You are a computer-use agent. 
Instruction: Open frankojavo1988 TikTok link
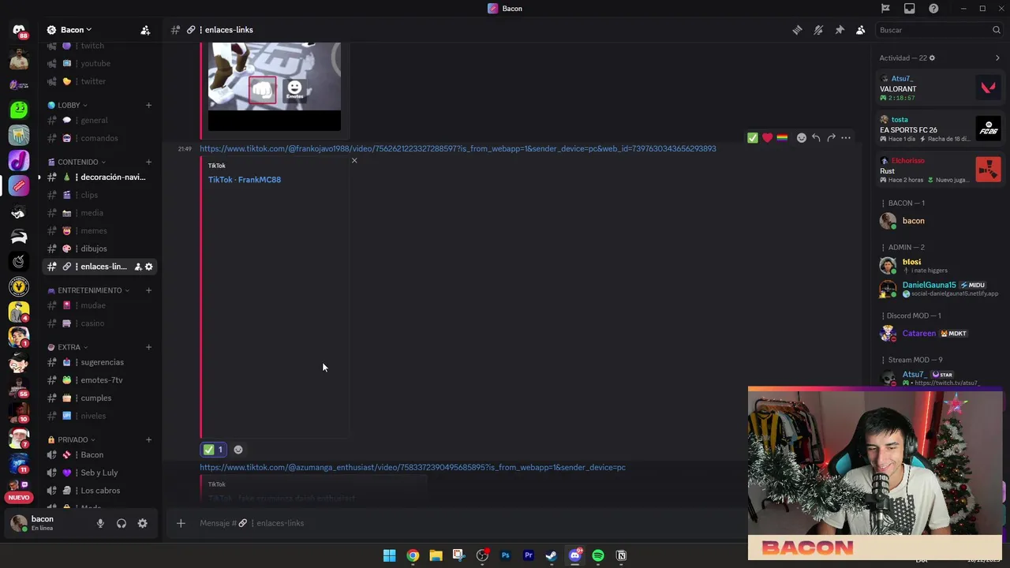click(458, 148)
